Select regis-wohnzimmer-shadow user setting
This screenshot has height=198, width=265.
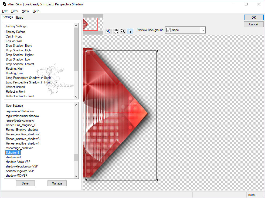pyautogui.click(x=22, y=116)
